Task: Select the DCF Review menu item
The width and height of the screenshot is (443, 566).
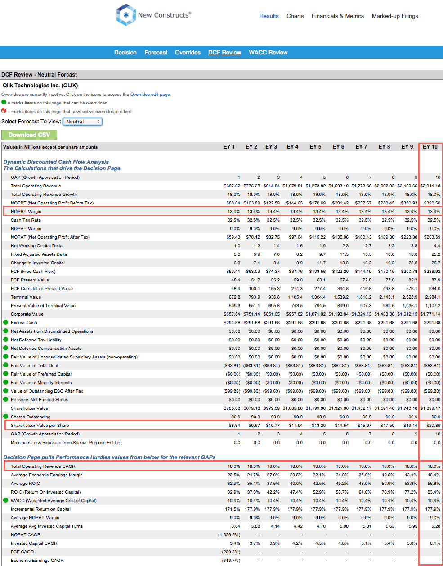Action: click(224, 52)
